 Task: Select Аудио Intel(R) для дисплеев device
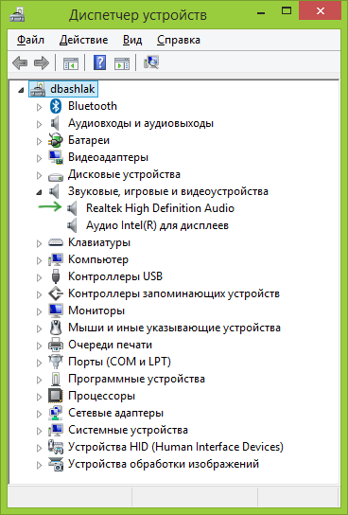pyautogui.click(x=157, y=225)
